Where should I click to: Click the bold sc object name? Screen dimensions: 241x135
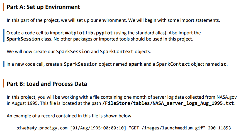tap(224, 64)
